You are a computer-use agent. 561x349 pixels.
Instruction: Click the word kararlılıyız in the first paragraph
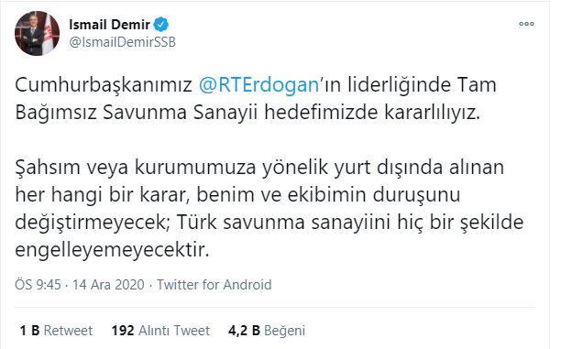(432, 113)
